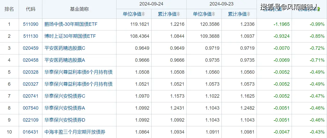Click the 代码 column header
Image resolution: width=327 pixels, height=138 pixels.
pos(30,9)
